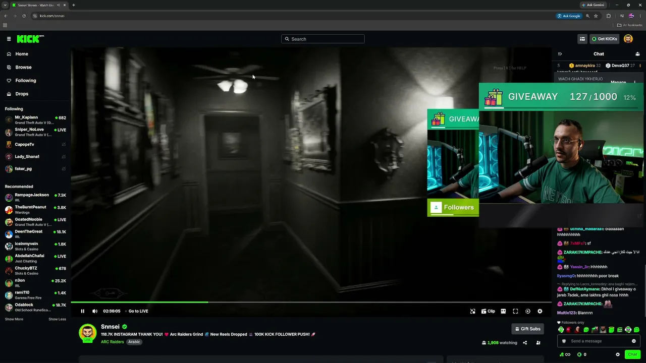Image resolution: width=646 pixels, height=363 pixels.
Task: Click the Snnsei channel avatar
Action: coord(87,333)
